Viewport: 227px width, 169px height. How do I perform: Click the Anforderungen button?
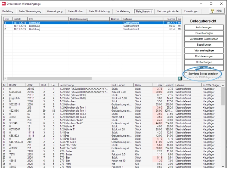click(x=204, y=27)
